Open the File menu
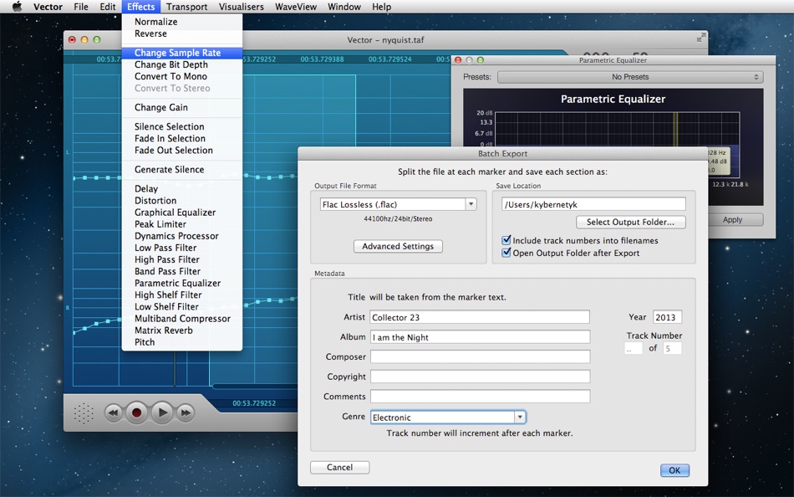This screenshot has height=497, width=794. [x=81, y=7]
